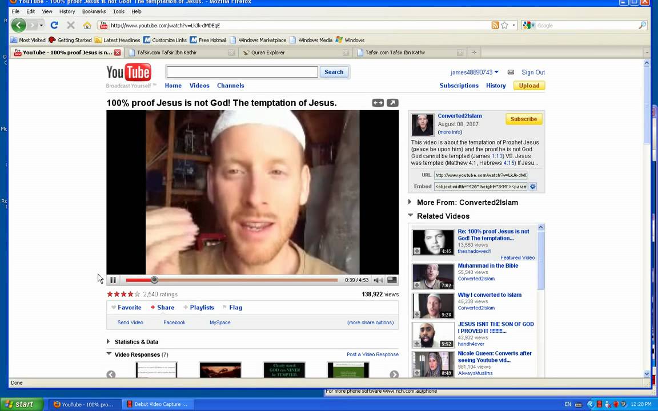Open the Subscriptions link
The width and height of the screenshot is (658, 411).
[459, 86]
